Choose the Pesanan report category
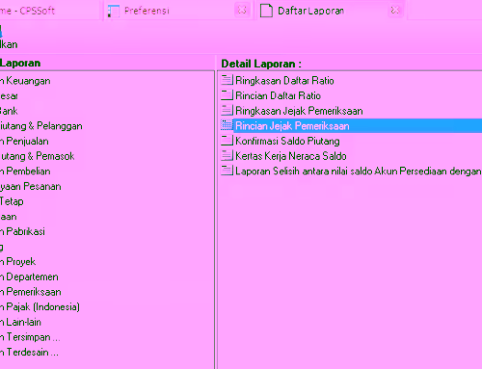 tap(31, 186)
